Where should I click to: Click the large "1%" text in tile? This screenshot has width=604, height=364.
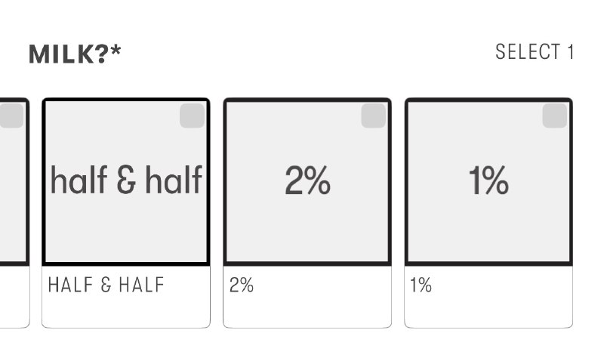tap(488, 181)
